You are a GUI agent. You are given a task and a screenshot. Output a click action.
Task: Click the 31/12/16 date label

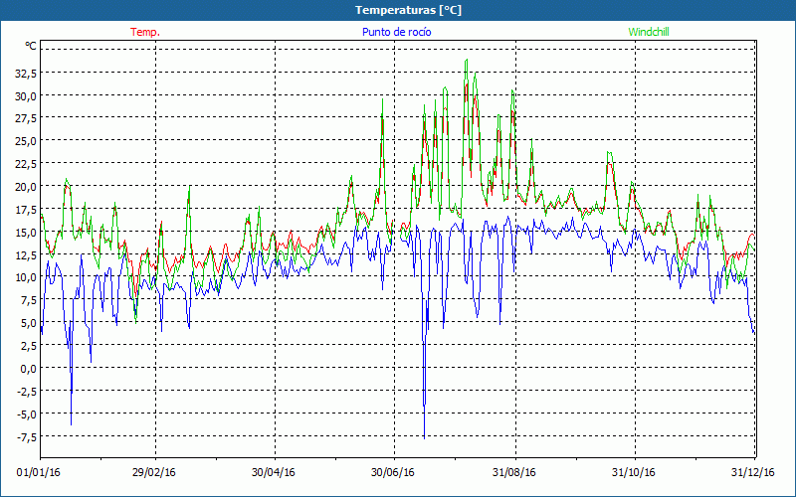pos(753,473)
